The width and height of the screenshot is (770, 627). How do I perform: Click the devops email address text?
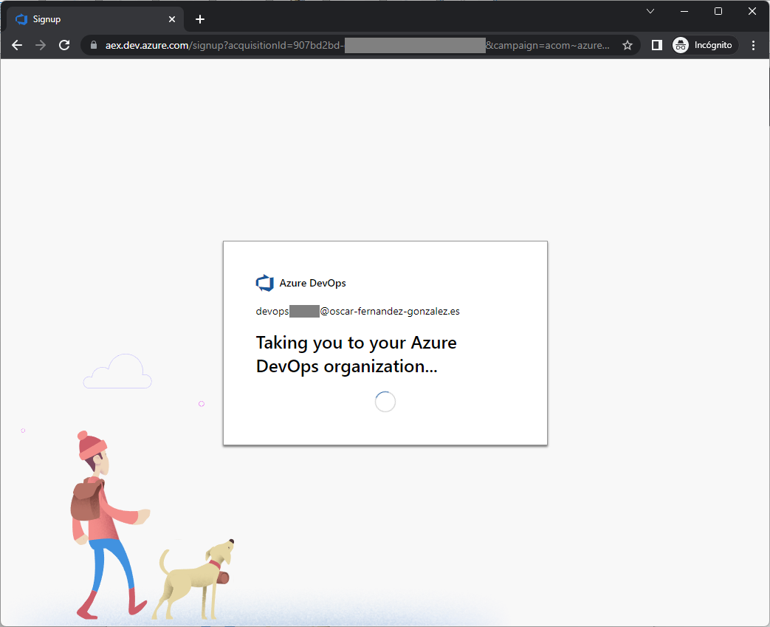357,311
